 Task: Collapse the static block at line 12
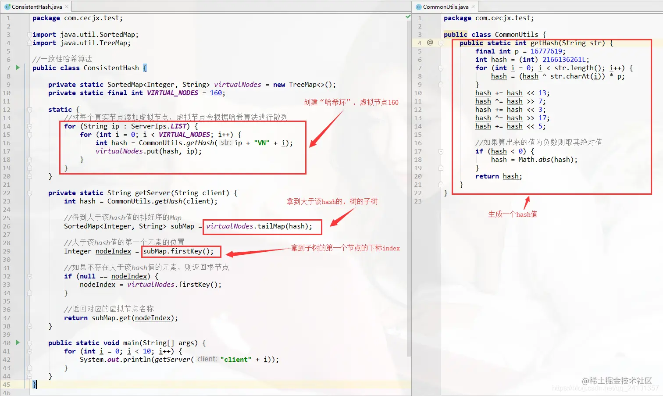29,110
